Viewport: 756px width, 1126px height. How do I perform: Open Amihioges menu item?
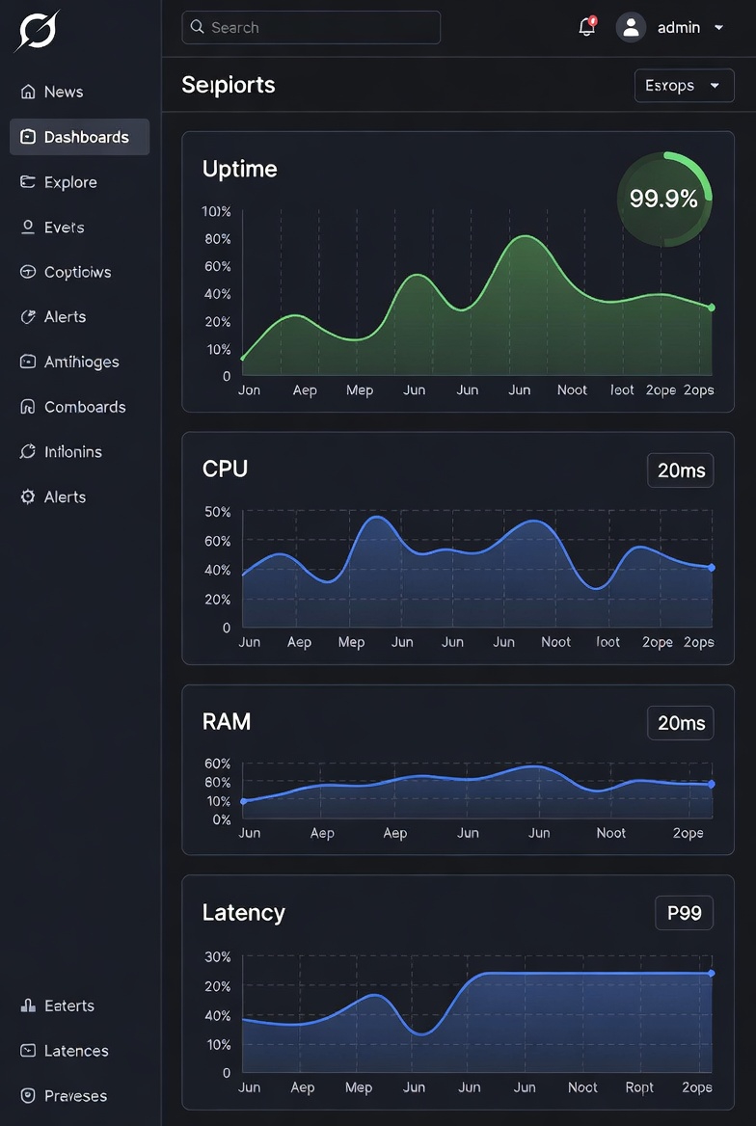tap(81, 362)
